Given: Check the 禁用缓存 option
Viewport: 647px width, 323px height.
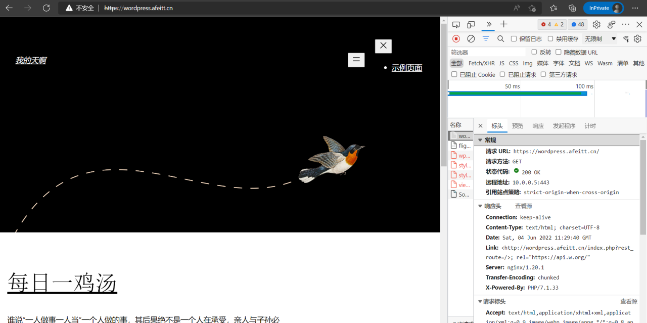Looking at the screenshot, I should coord(550,39).
